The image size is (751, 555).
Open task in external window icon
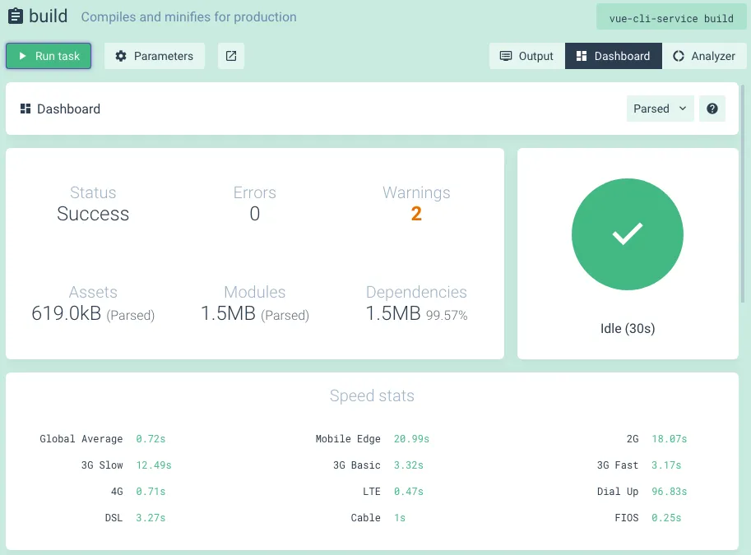pyautogui.click(x=231, y=56)
